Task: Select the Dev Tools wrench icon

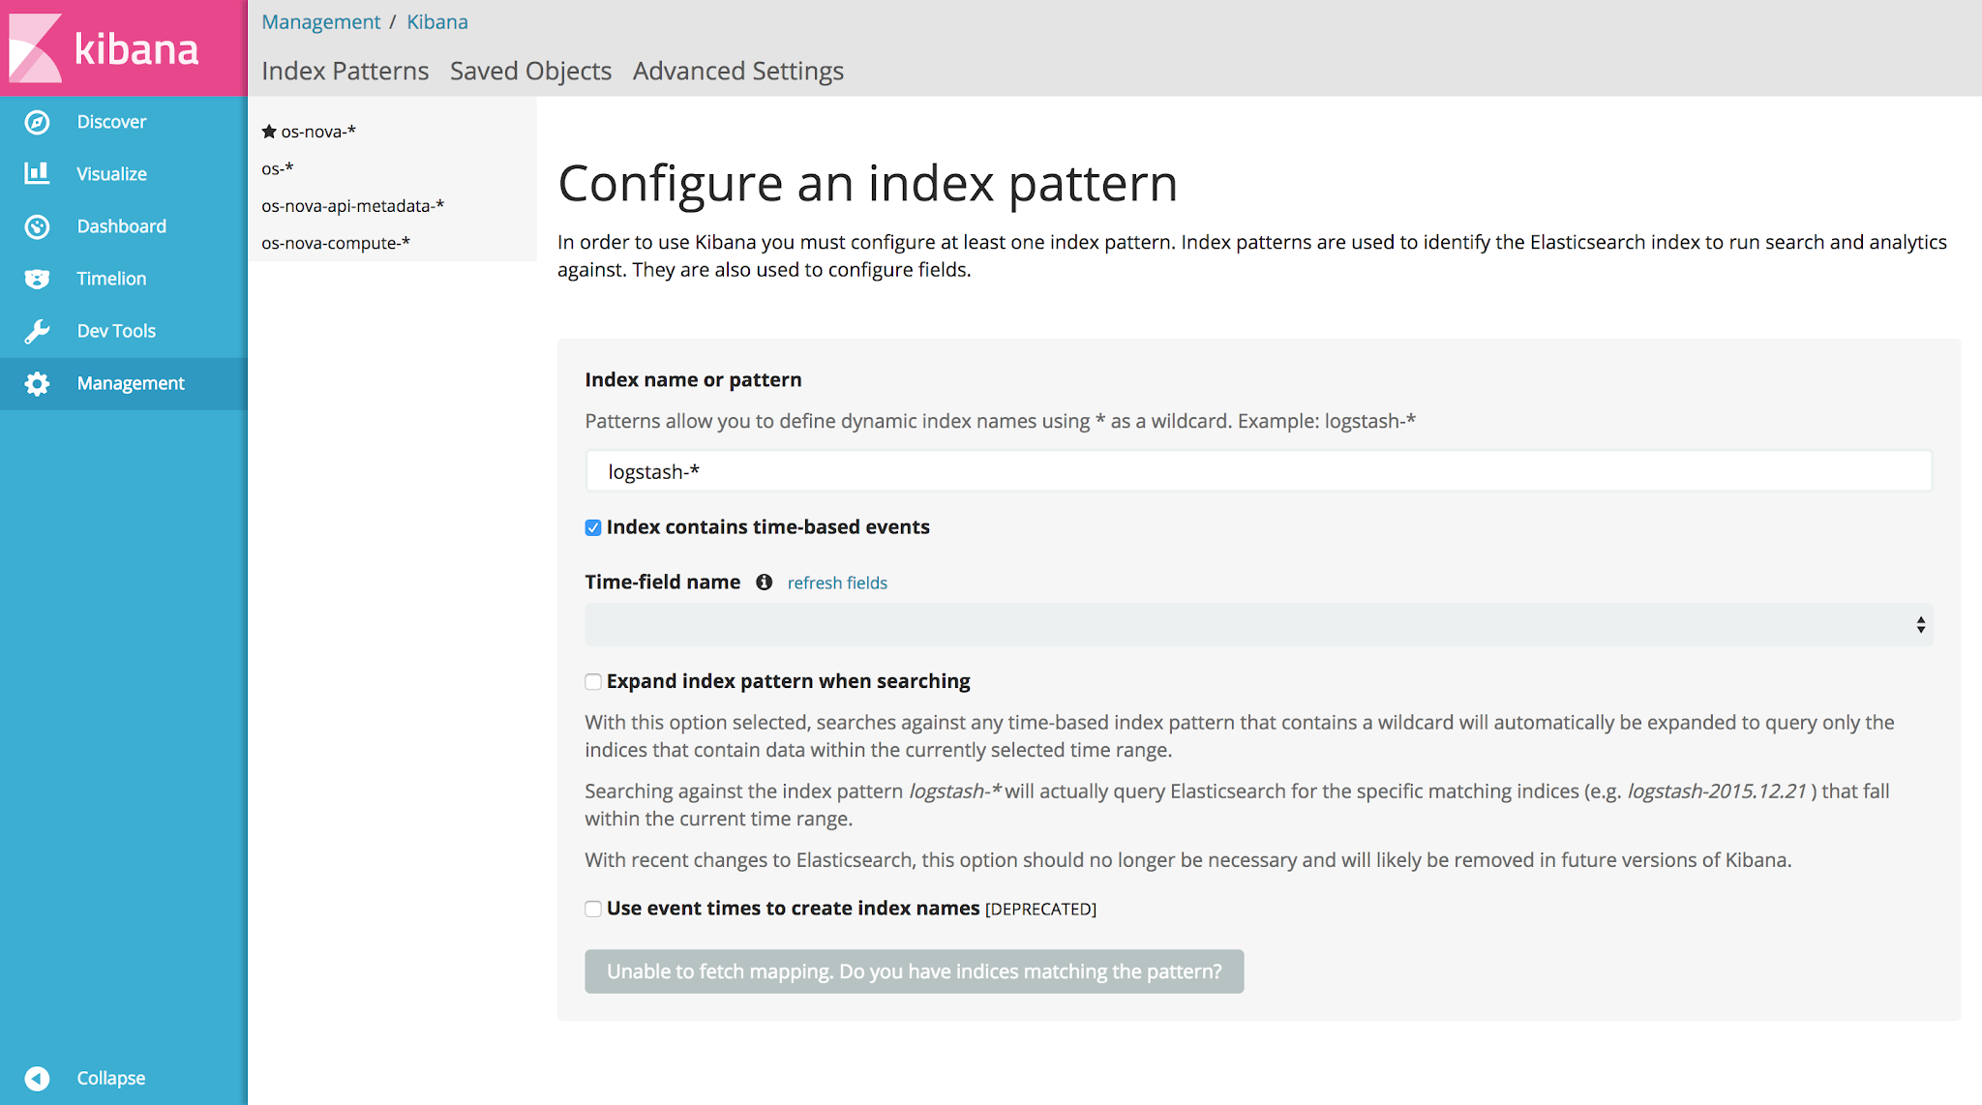Action: click(x=37, y=331)
